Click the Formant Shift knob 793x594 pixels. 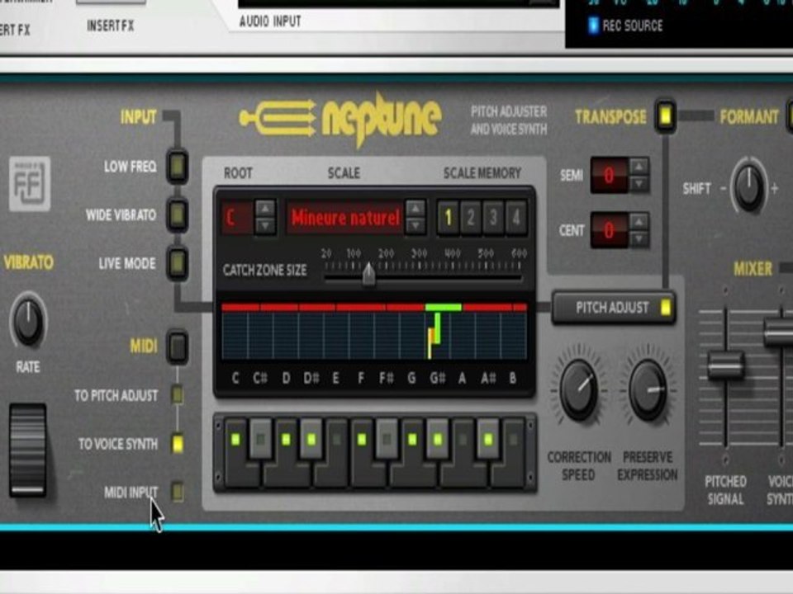tap(749, 187)
